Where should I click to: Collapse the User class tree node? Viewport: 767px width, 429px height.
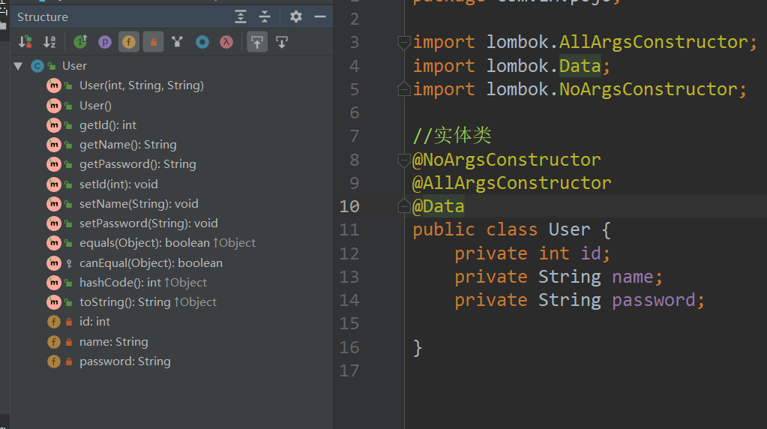pyautogui.click(x=18, y=66)
